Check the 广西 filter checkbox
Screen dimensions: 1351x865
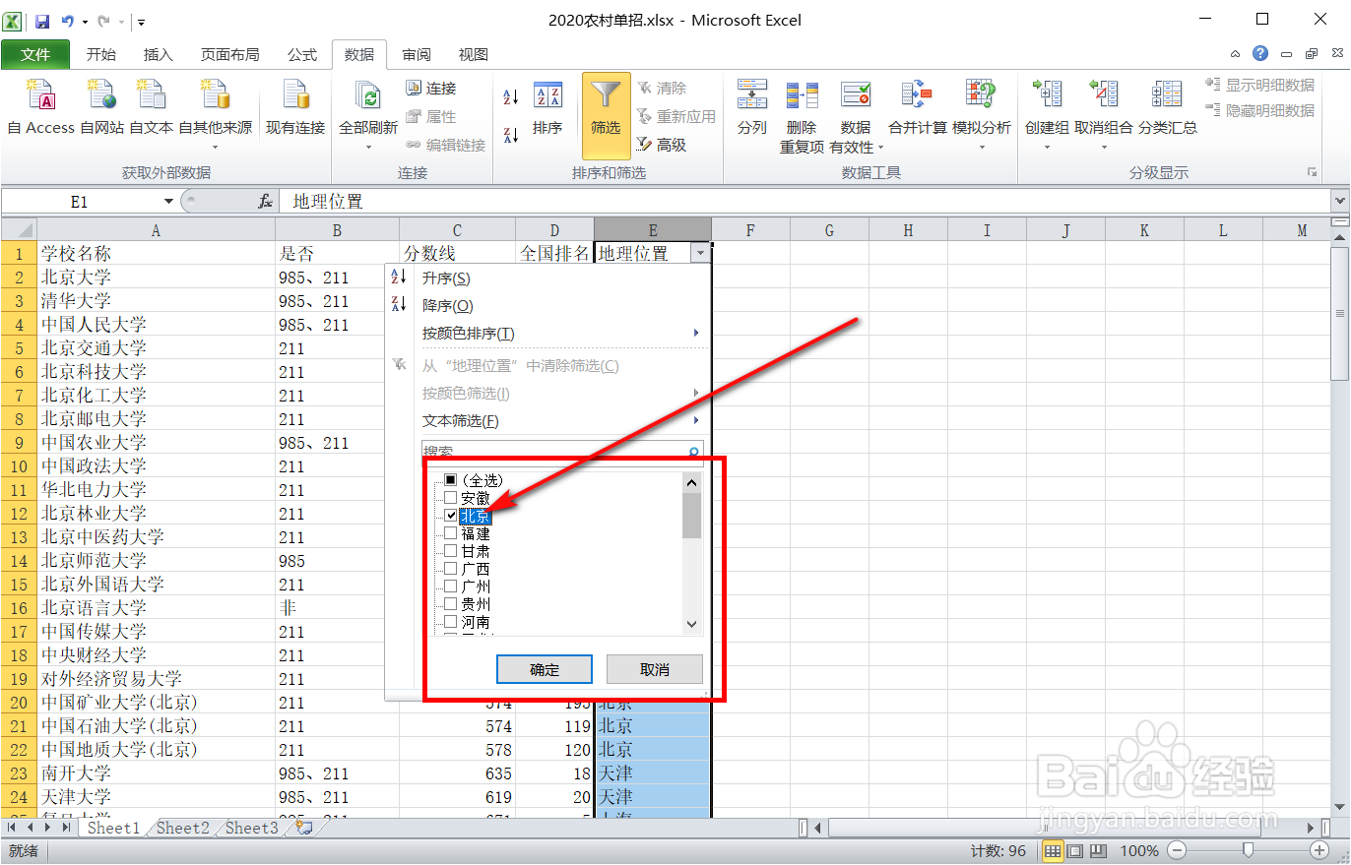tap(450, 569)
